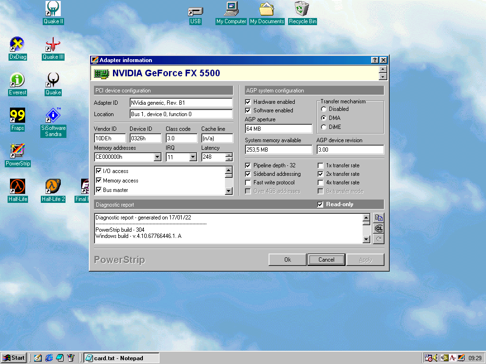Image resolution: width=486 pixels, height=364 pixels.
Task: Select the DiME transfer mechanism option
Action: 324,127
